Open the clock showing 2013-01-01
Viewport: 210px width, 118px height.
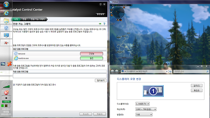(6, 112)
